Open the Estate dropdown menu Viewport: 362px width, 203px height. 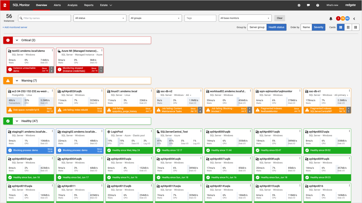tap(106, 5)
